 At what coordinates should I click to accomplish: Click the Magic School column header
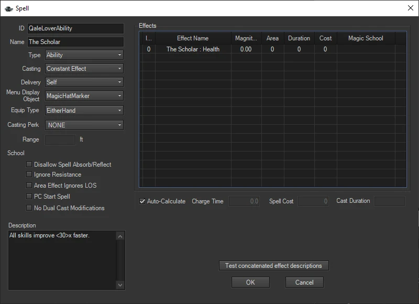[366, 38]
